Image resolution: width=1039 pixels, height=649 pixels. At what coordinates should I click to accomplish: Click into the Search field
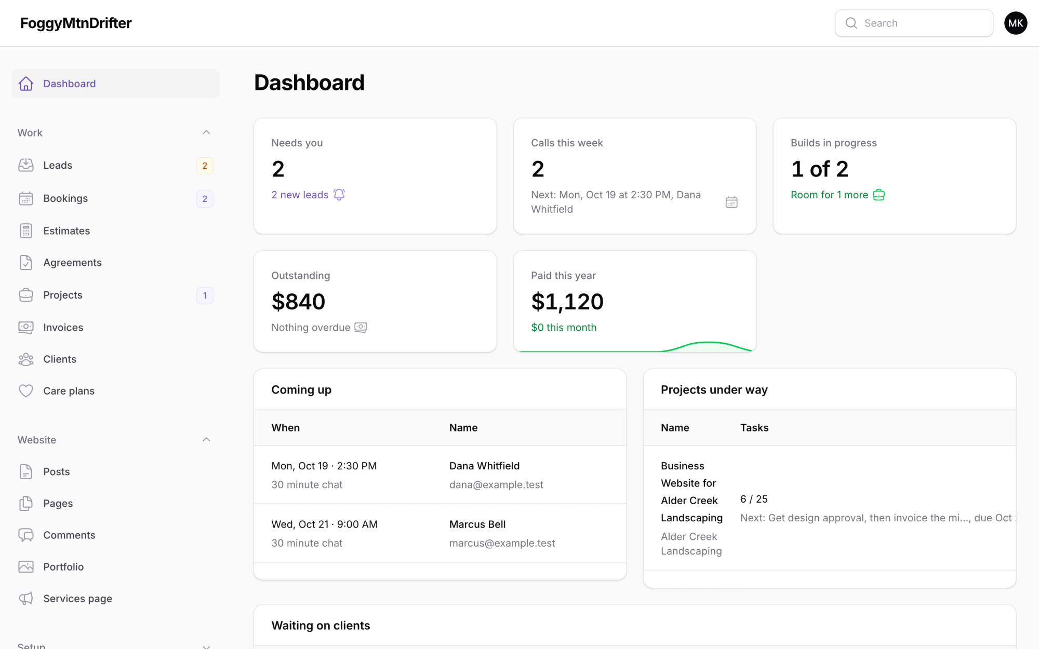(x=914, y=23)
